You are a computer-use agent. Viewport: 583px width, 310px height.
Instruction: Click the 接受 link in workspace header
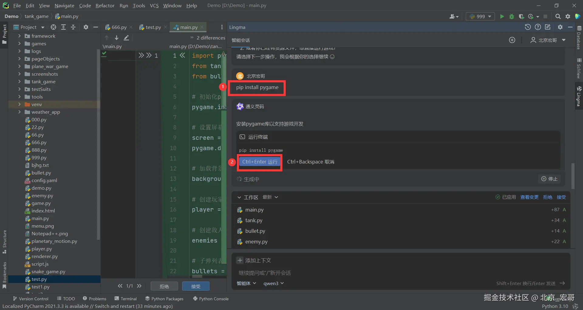pyautogui.click(x=561, y=197)
